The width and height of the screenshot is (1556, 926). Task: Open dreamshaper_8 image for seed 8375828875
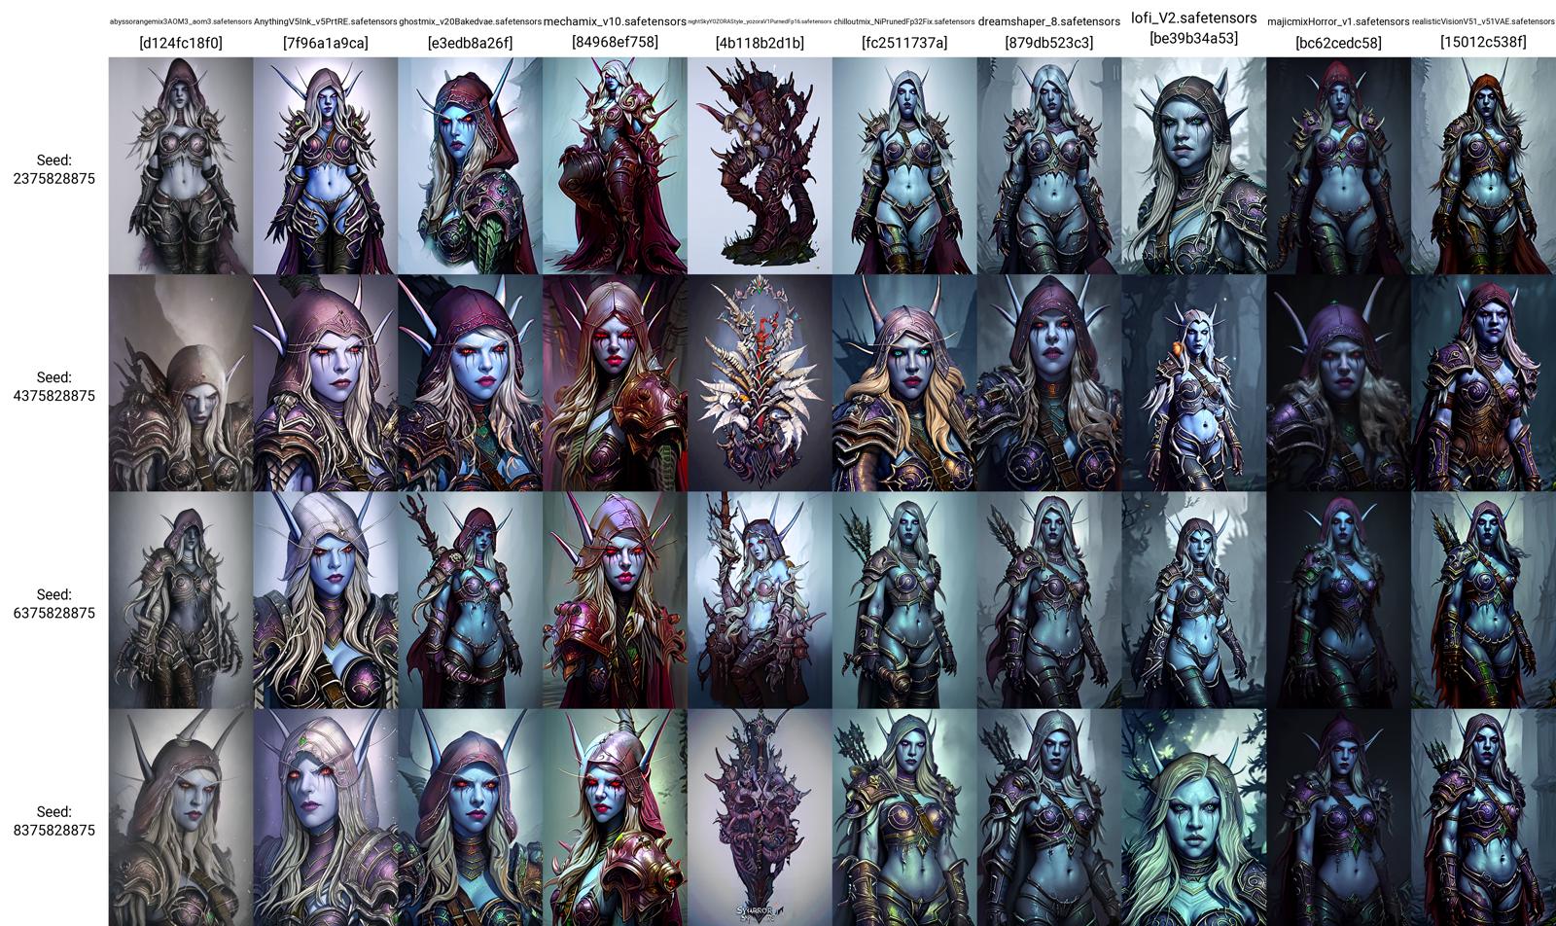click(x=1049, y=817)
